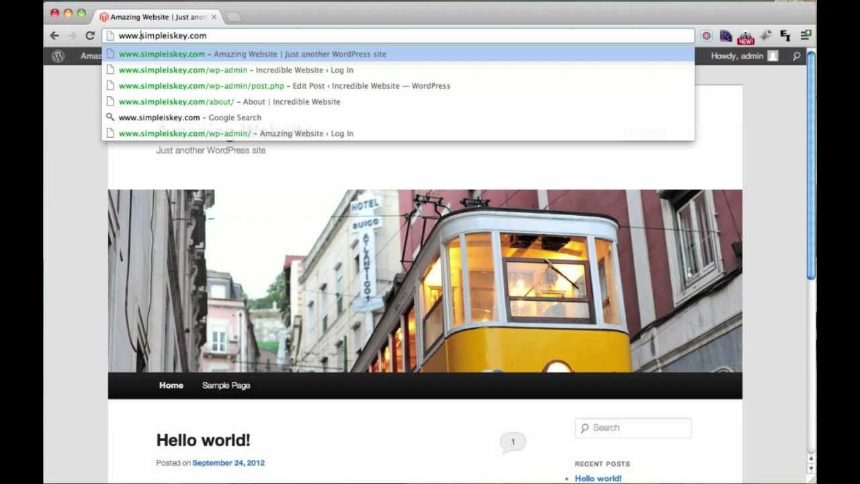Choose the wp-admin/post.php Edit Post suggestion
The image size is (860, 484).
pyautogui.click(x=398, y=86)
